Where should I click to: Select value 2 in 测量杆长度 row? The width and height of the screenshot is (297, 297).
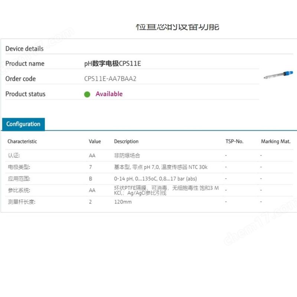pos(90,202)
